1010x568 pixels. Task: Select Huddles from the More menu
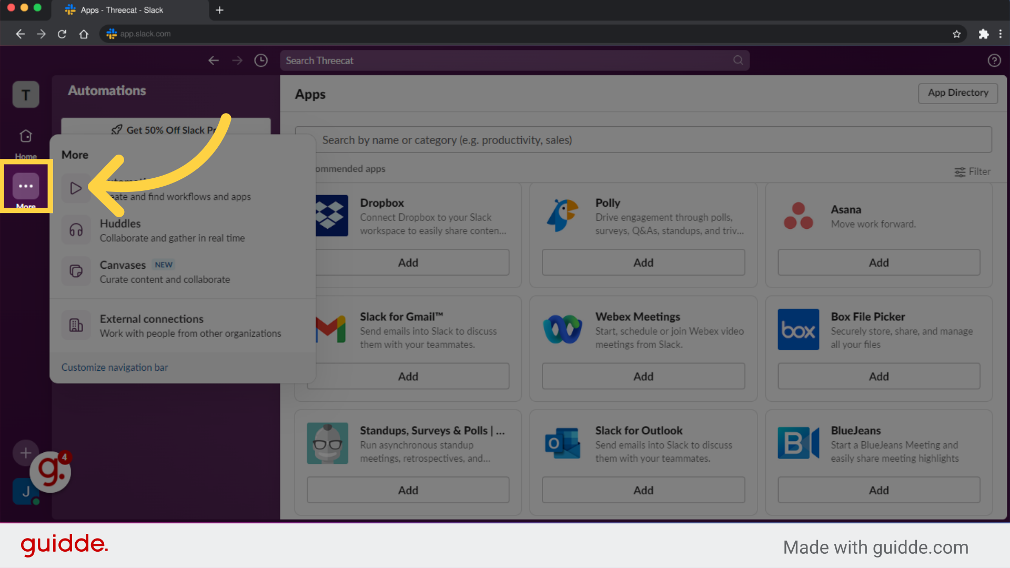(x=120, y=224)
